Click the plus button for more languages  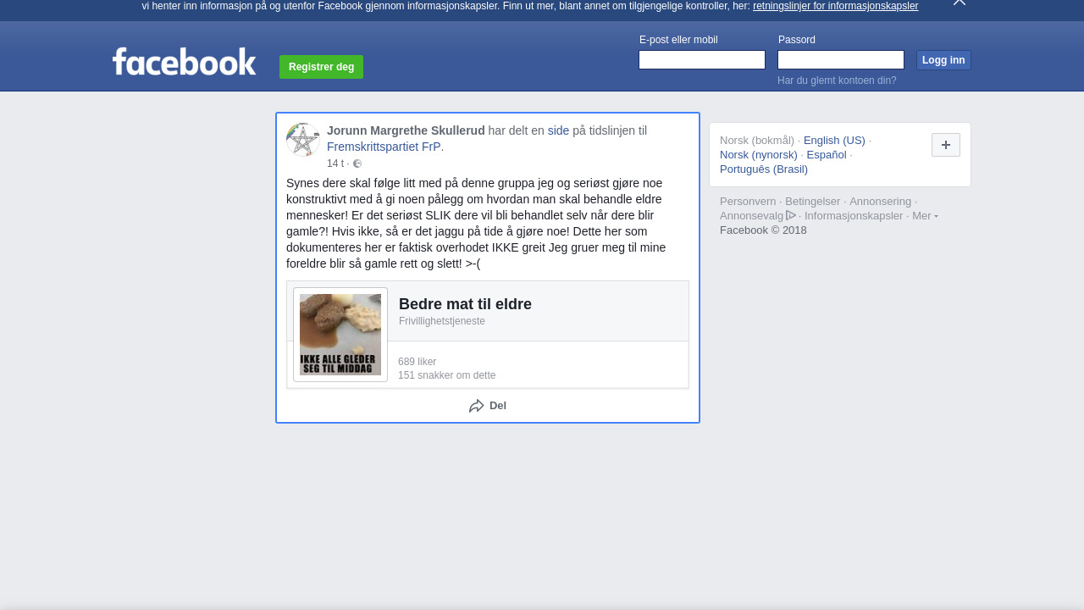[946, 145]
